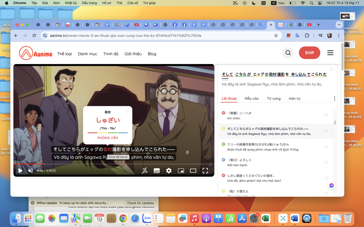Star the 取材 vocabulary popup card
Viewport: 364px width, 227px height.
pyautogui.click(x=127, y=111)
